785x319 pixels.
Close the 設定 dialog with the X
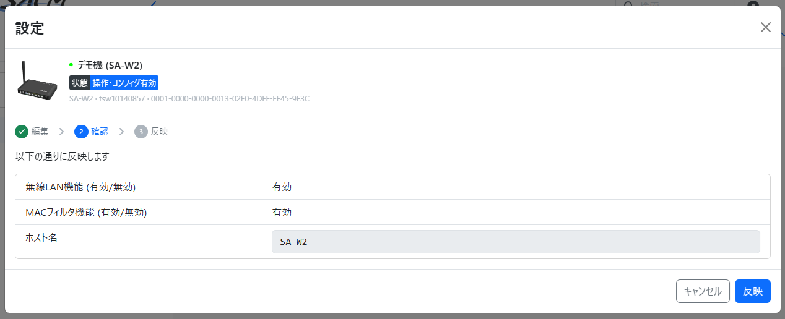point(766,27)
